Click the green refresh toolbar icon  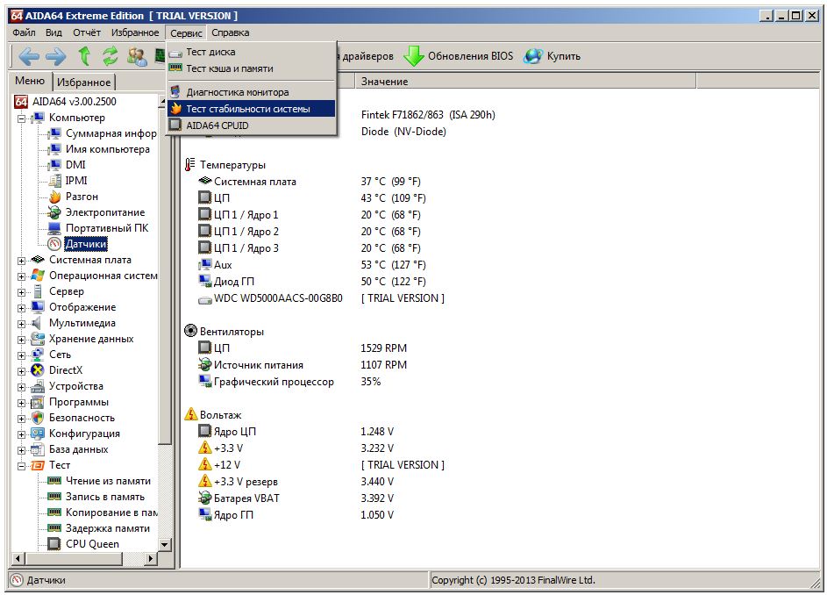pos(111,56)
